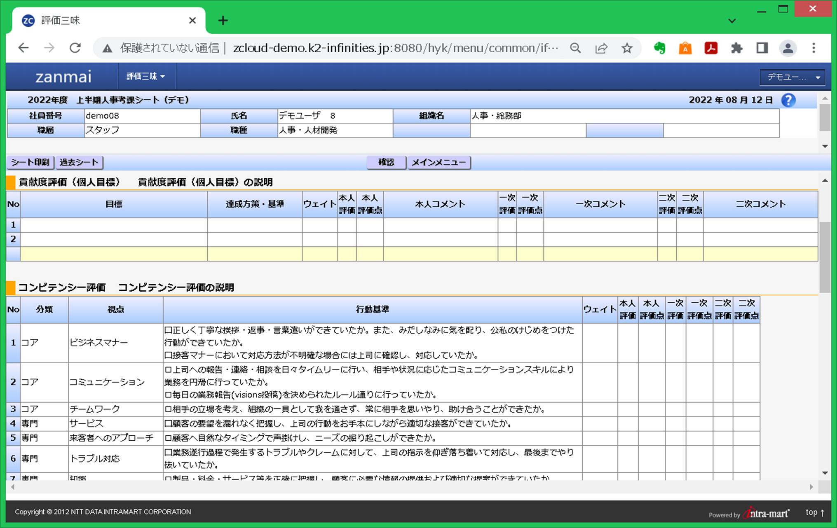Open Chrome's three-dot menu

click(814, 48)
